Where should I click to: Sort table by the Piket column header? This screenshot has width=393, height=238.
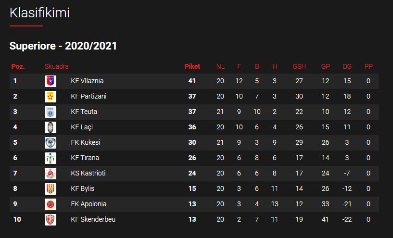192,66
